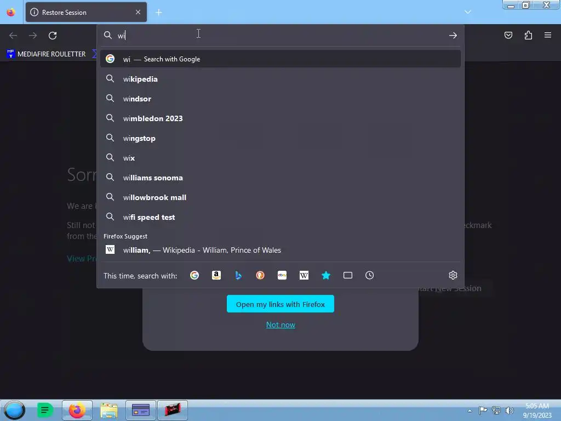Open the red graphics card taskbar app
This screenshot has height=421, width=561.
(173, 410)
